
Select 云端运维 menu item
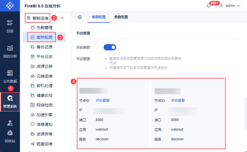click(44, 76)
